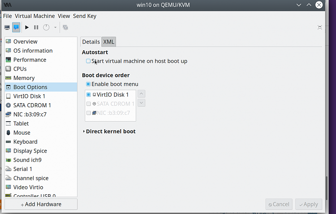Select the Performance label in hardware list
336x214 pixels.
[x=30, y=60]
